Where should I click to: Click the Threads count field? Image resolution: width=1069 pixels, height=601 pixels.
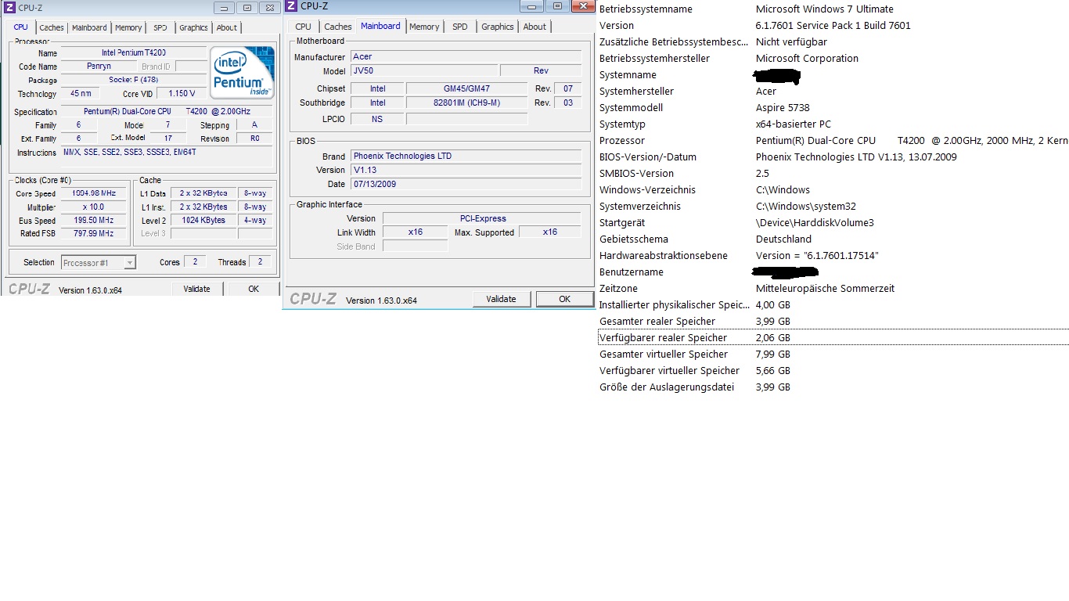coord(261,262)
